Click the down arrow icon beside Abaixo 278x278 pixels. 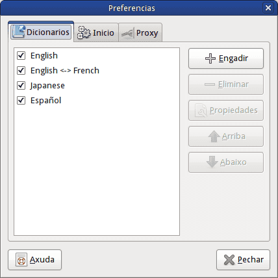[x=212, y=162]
